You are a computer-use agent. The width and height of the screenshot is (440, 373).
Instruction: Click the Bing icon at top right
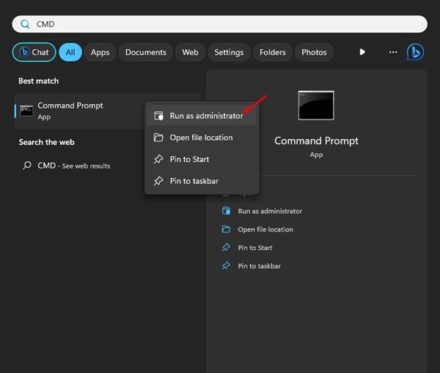[x=415, y=52]
